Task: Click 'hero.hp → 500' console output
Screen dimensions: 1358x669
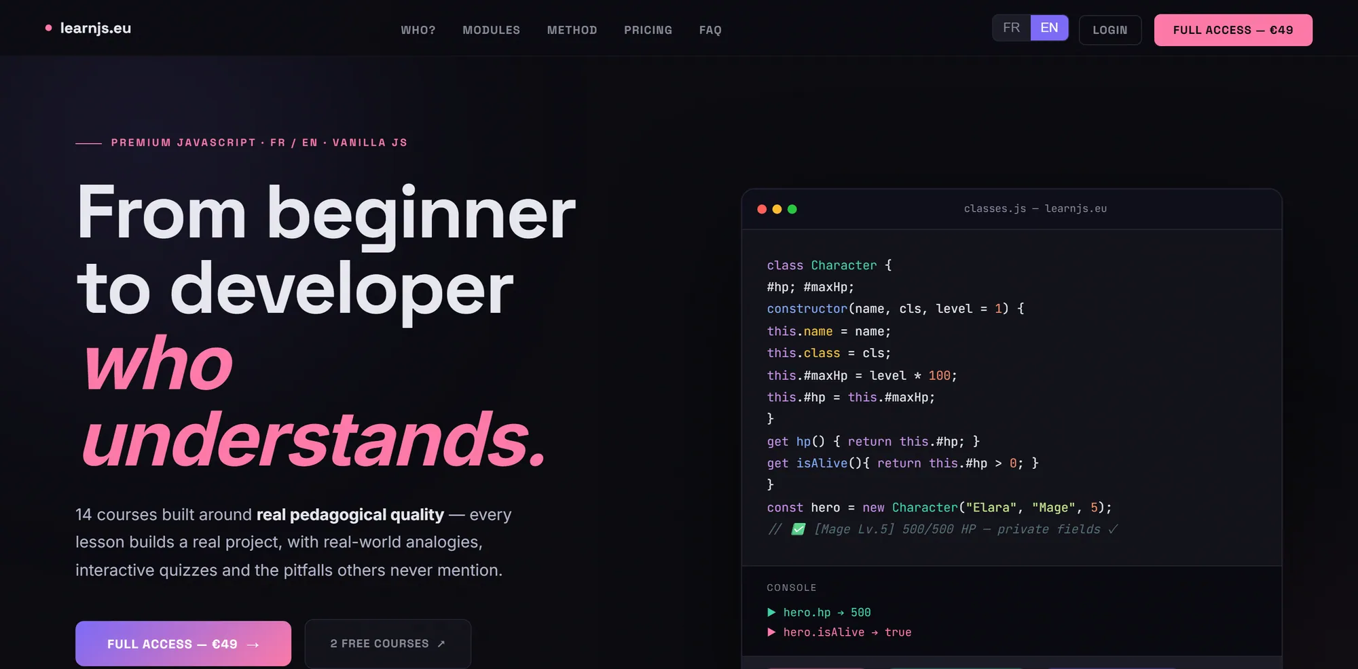Action: [x=826, y=613]
